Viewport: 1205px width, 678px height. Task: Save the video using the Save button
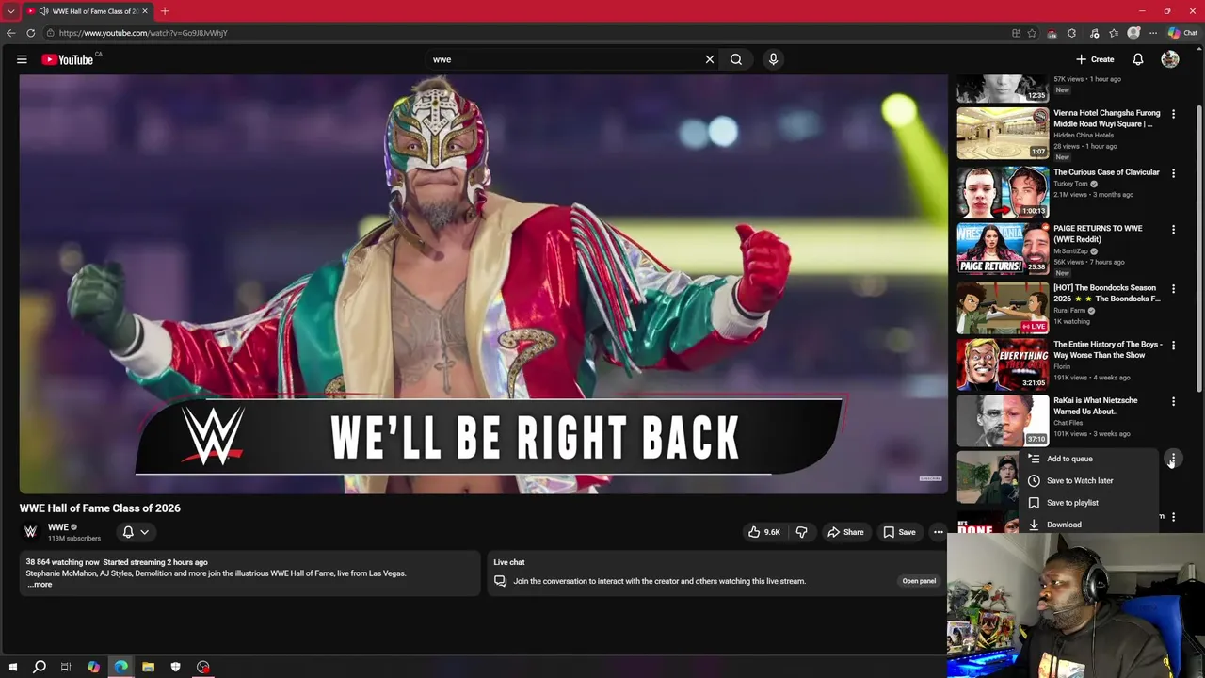tap(899, 532)
